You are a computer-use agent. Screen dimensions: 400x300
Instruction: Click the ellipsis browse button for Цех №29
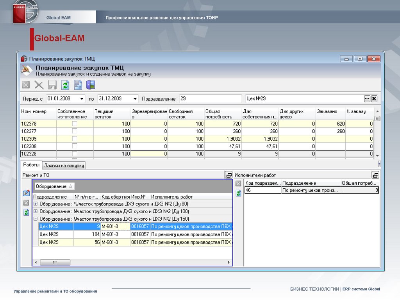[367, 99]
